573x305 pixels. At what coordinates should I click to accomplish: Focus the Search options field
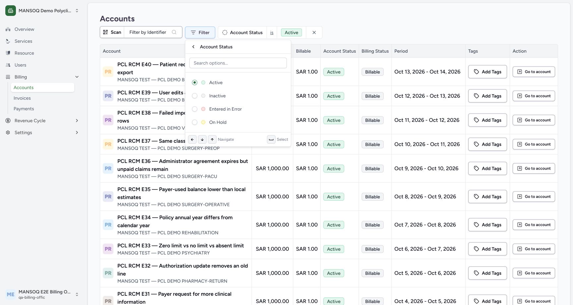pos(238,63)
